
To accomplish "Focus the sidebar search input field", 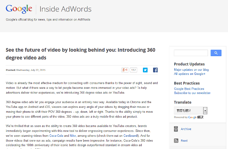I will point(191,53).
